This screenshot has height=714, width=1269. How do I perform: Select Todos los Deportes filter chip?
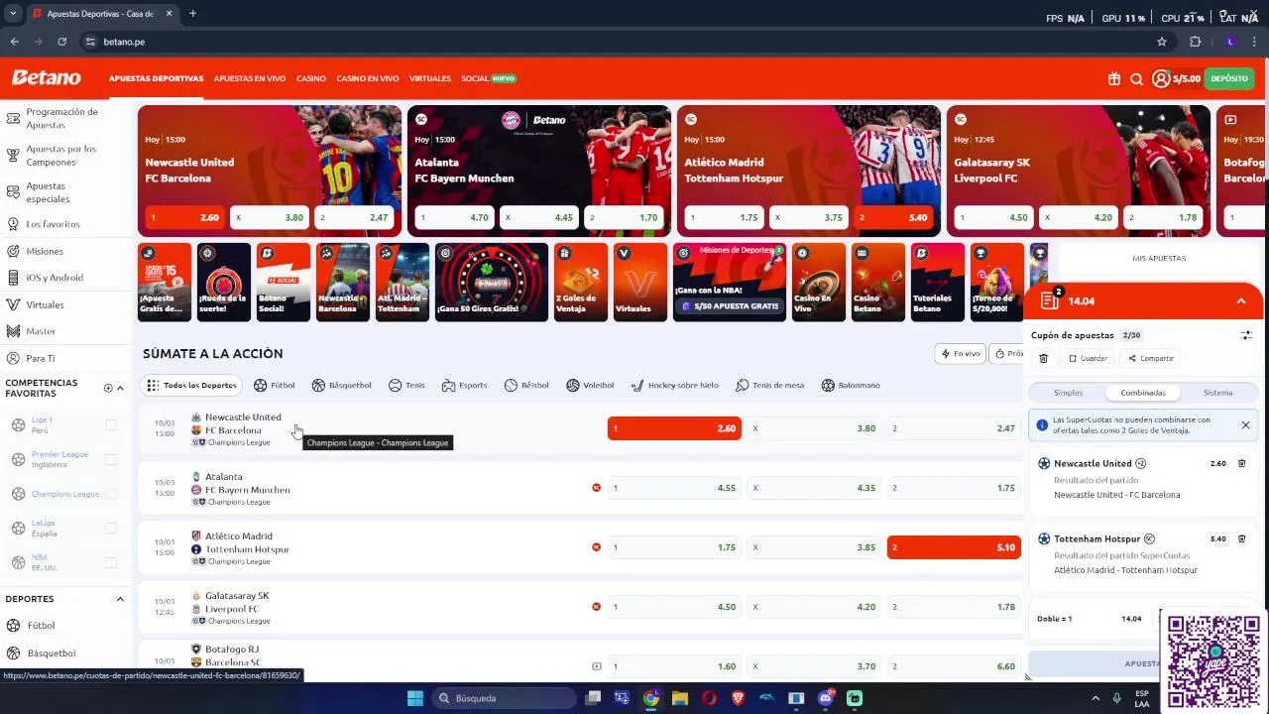click(x=192, y=385)
